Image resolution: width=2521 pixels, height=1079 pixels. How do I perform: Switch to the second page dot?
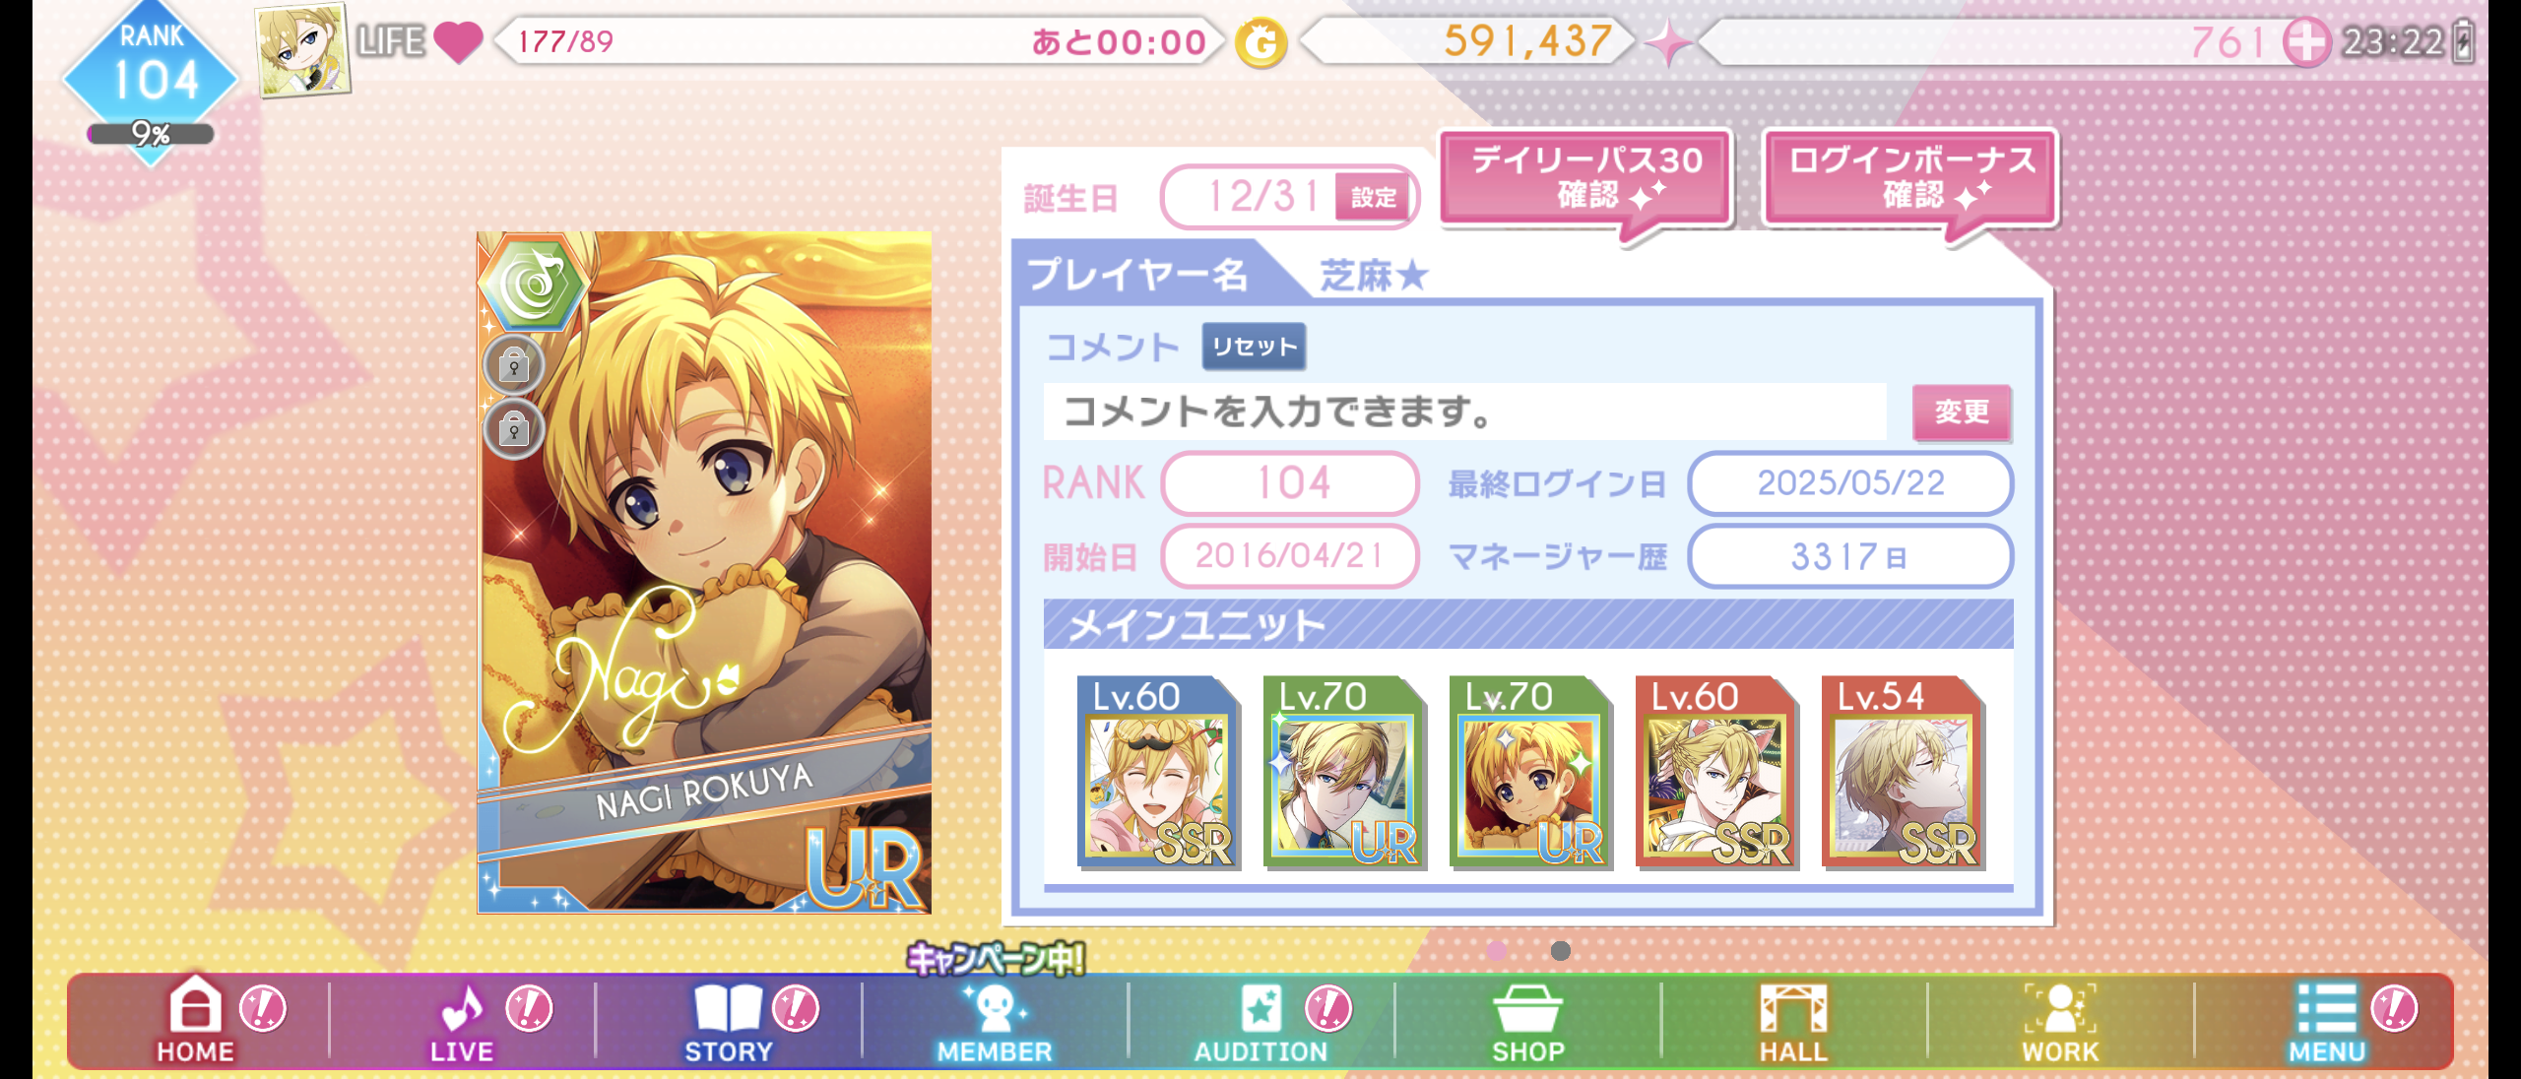click(x=1560, y=950)
